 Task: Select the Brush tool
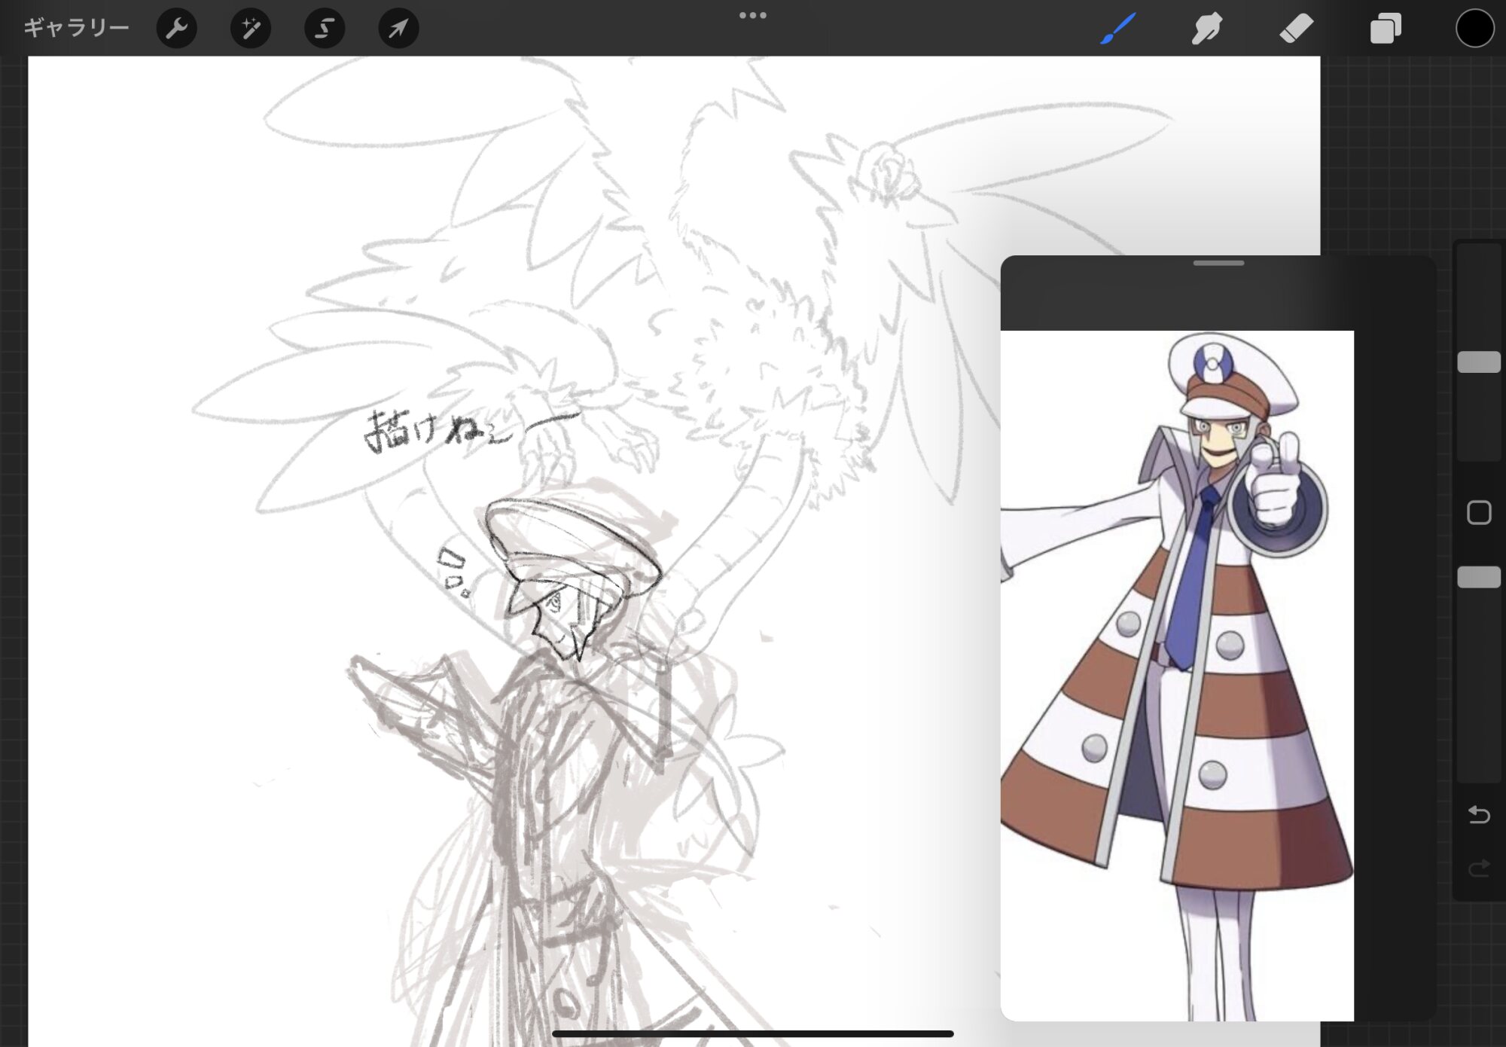pos(1117,29)
